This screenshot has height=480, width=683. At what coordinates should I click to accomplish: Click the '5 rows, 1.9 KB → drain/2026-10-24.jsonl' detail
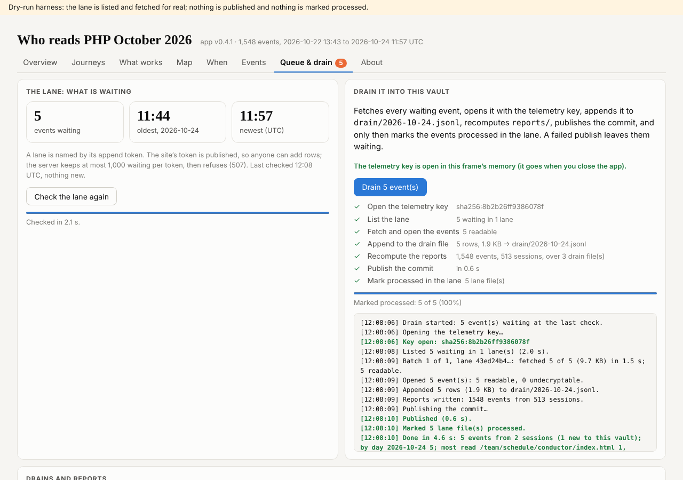click(521, 244)
